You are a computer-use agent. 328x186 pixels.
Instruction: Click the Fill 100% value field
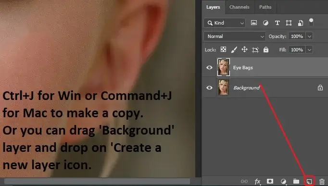(x=297, y=50)
